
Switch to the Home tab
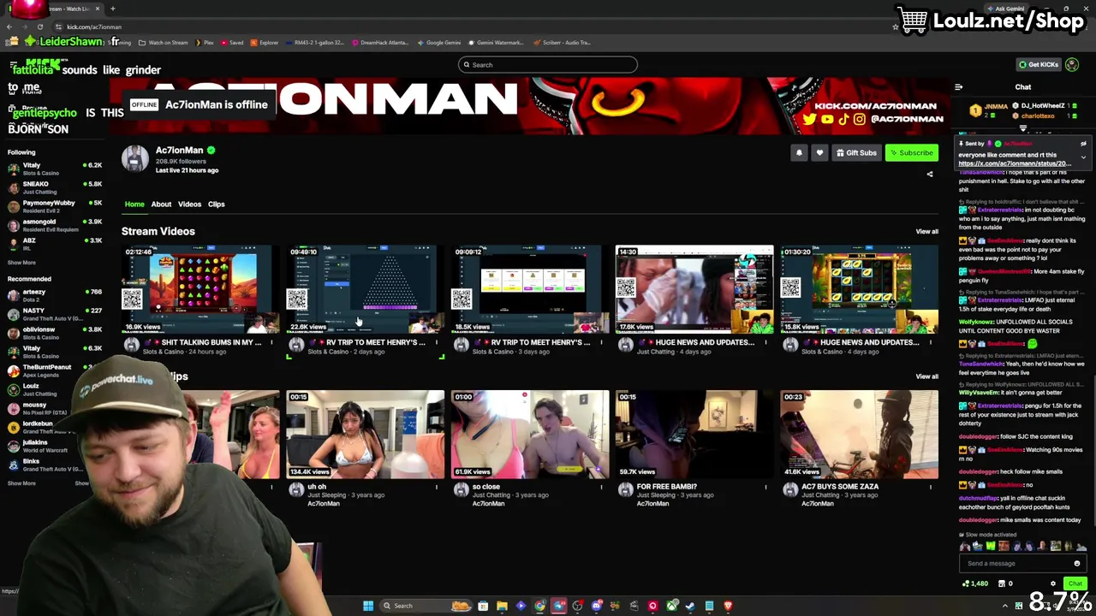[x=134, y=204]
